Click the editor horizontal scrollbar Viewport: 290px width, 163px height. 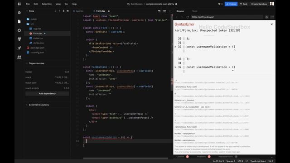click(126, 158)
